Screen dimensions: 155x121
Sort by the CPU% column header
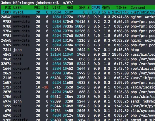96,8
